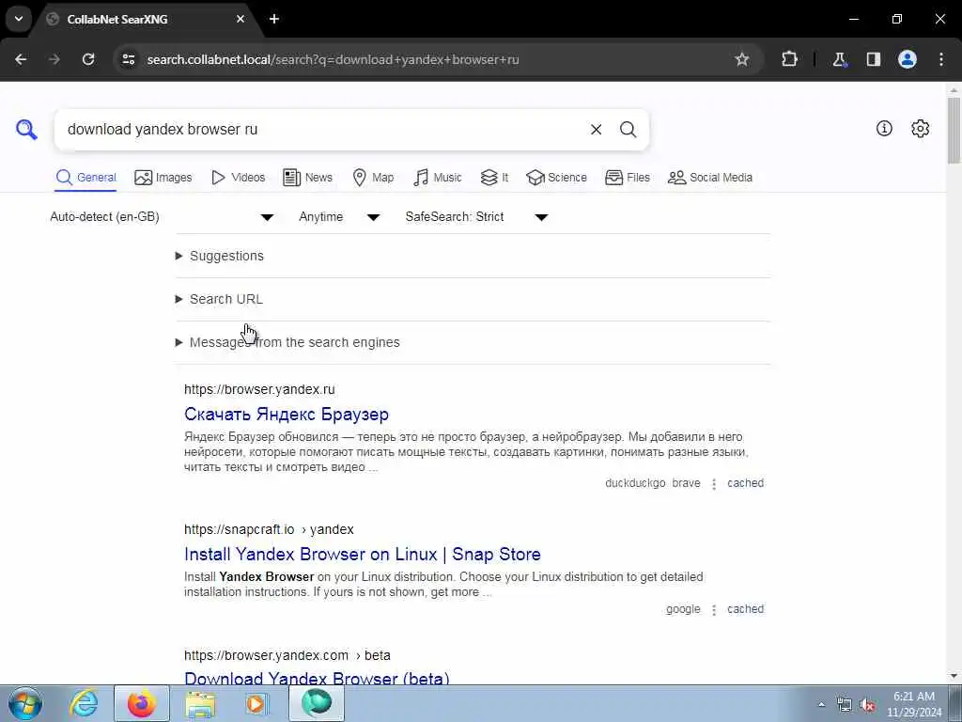962x722 pixels.
Task: Open Install Yandex Browser on Linux result
Action: click(x=362, y=554)
